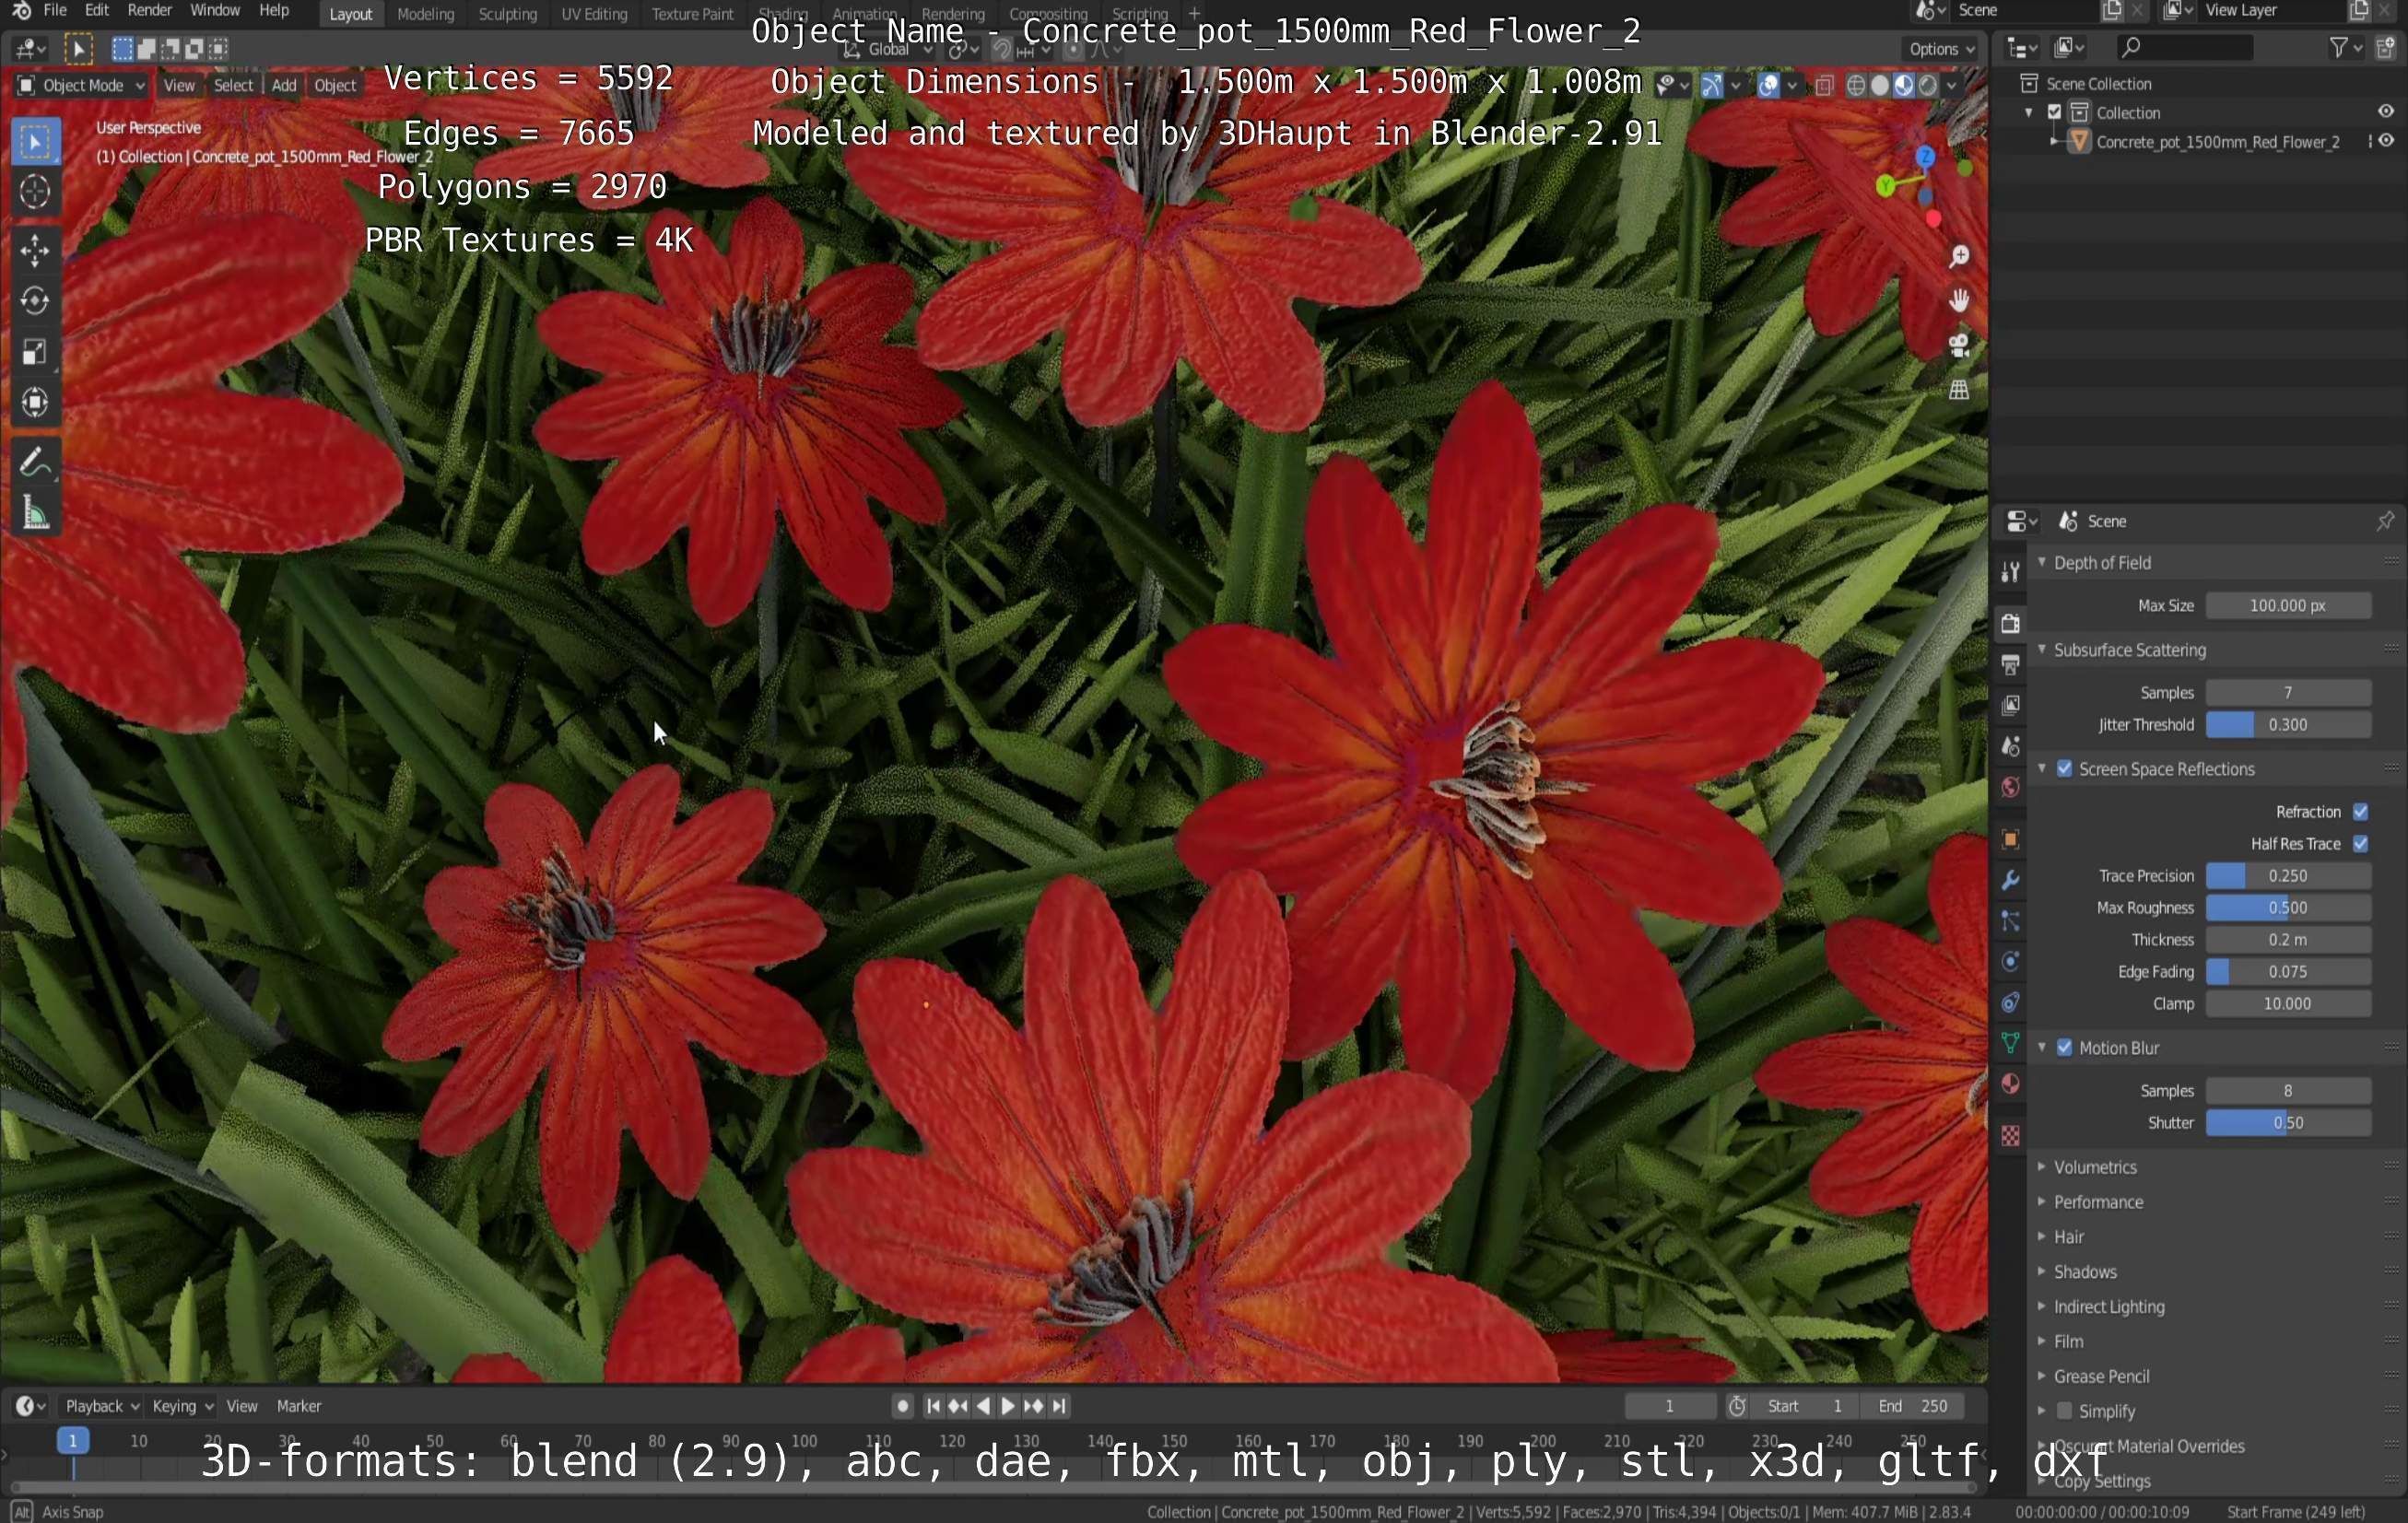
Task: Open the Render menu
Action: point(149,11)
